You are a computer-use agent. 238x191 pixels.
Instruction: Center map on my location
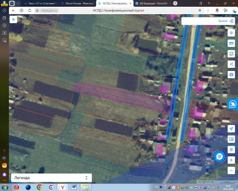(x=231, y=129)
